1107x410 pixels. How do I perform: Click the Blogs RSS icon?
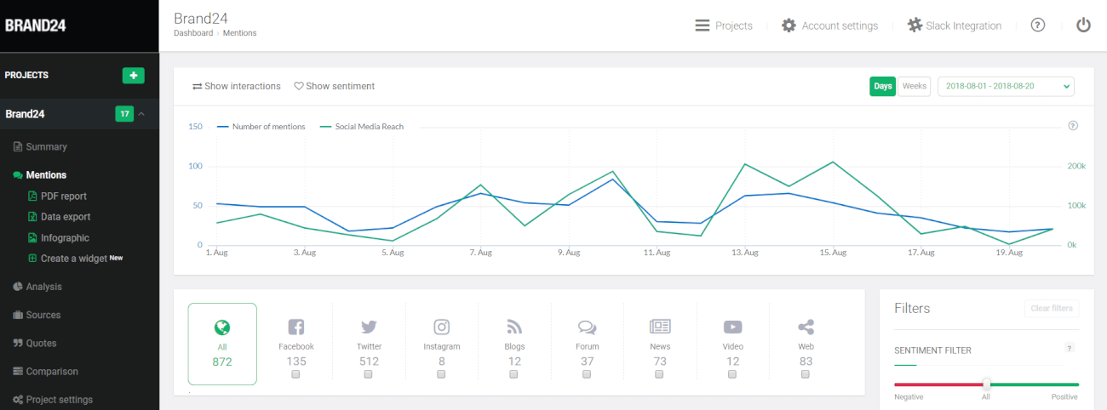(514, 327)
